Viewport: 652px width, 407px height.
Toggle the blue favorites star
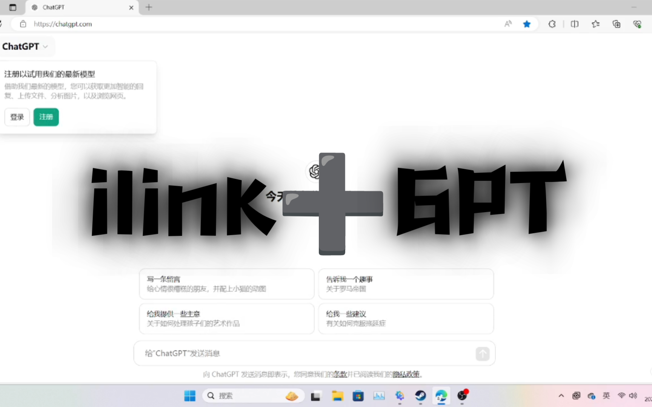click(x=527, y=24)
